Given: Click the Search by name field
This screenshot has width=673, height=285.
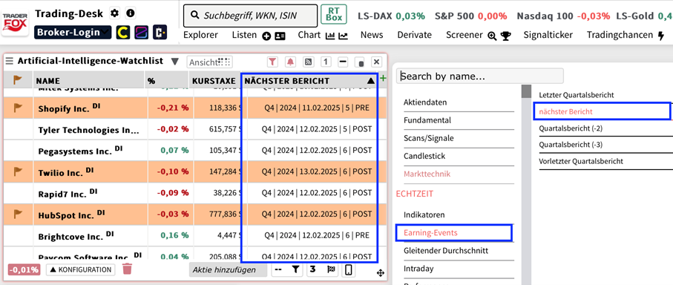Looking at the screenshot, I should coord(480,76).
